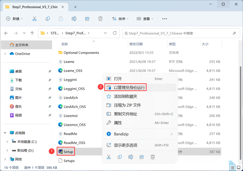
Task: Go back with the left arrow
Action: [x=6, y=33]
